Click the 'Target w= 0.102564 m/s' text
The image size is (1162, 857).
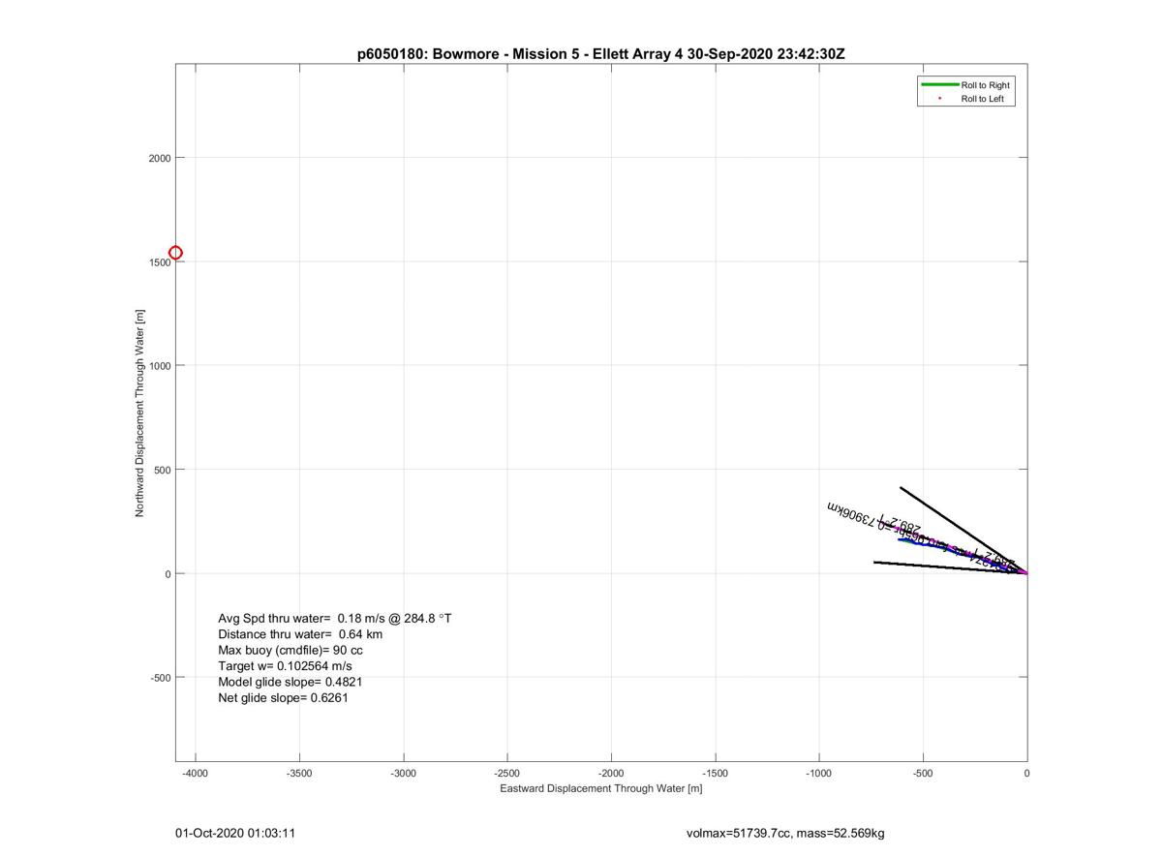[x=285, y=666]
